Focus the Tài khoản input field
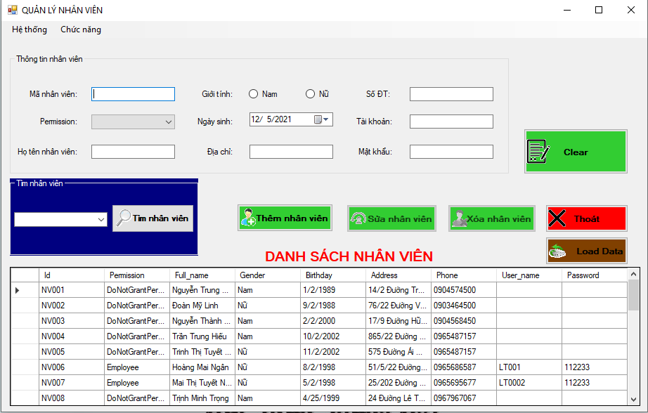 (x=451, y=122)
